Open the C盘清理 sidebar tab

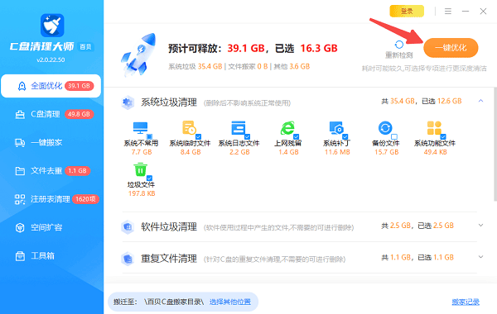(51, 114)
